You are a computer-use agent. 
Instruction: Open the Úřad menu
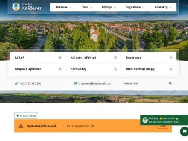pyautogui.click(x=85, y=7)
